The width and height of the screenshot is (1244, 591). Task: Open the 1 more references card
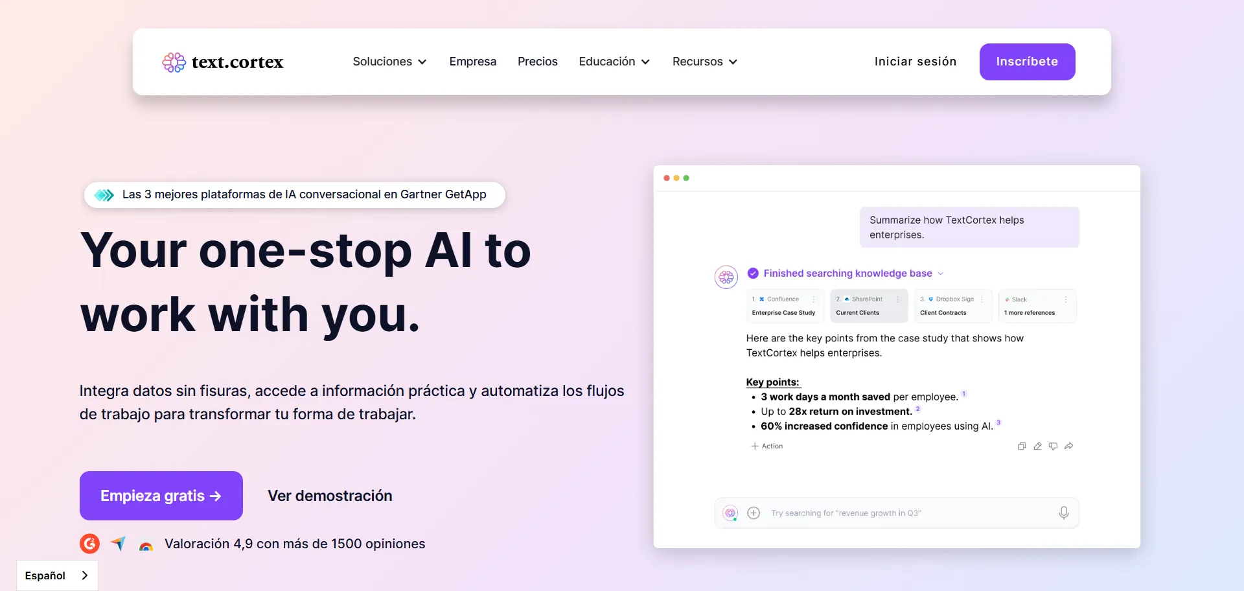[1037, 306]
